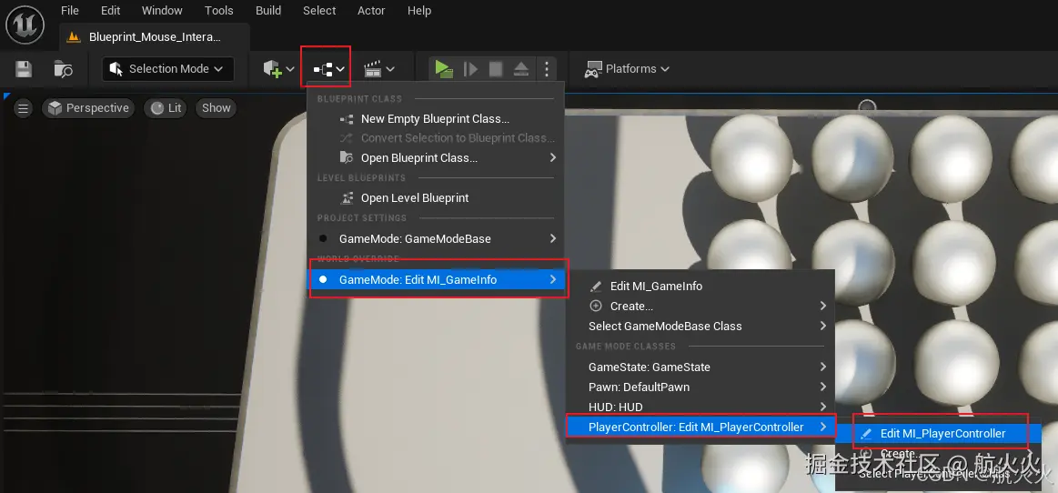Expand the Open Blueprint Class... submenu
This screenshot has width=1058, height=493.
click(x=435, y=157)
